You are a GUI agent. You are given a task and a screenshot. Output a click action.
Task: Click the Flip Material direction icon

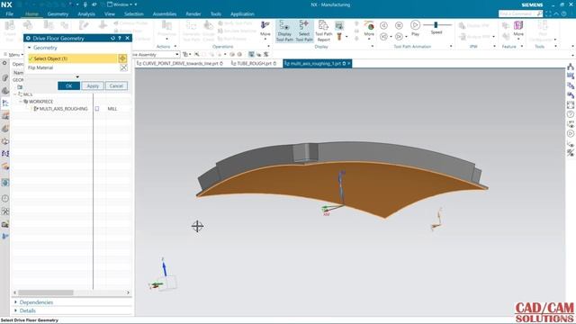[x=123, y=68]
